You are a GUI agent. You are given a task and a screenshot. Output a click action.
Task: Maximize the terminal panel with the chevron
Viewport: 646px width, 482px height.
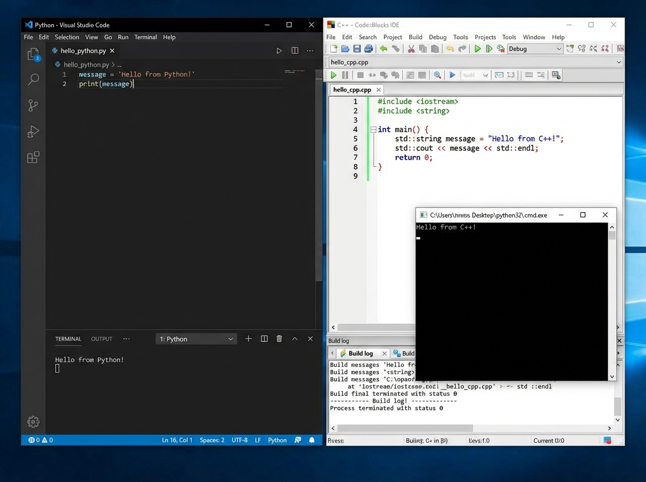point(294,338)
